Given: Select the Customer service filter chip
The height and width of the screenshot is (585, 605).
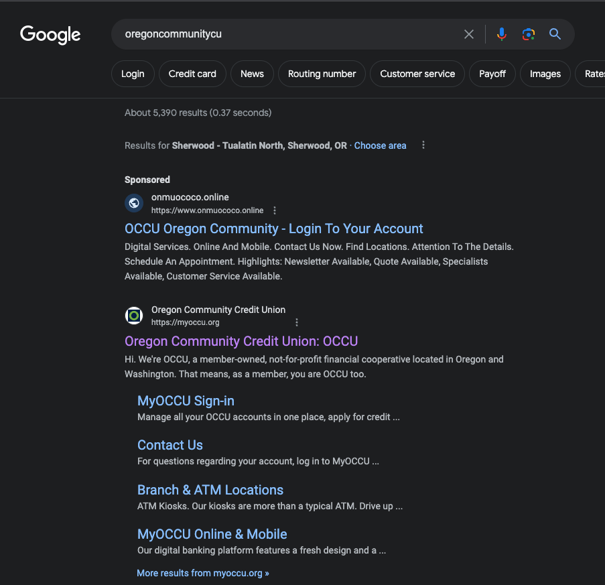Looking at the screenshot, I should (x=417, y=74).
